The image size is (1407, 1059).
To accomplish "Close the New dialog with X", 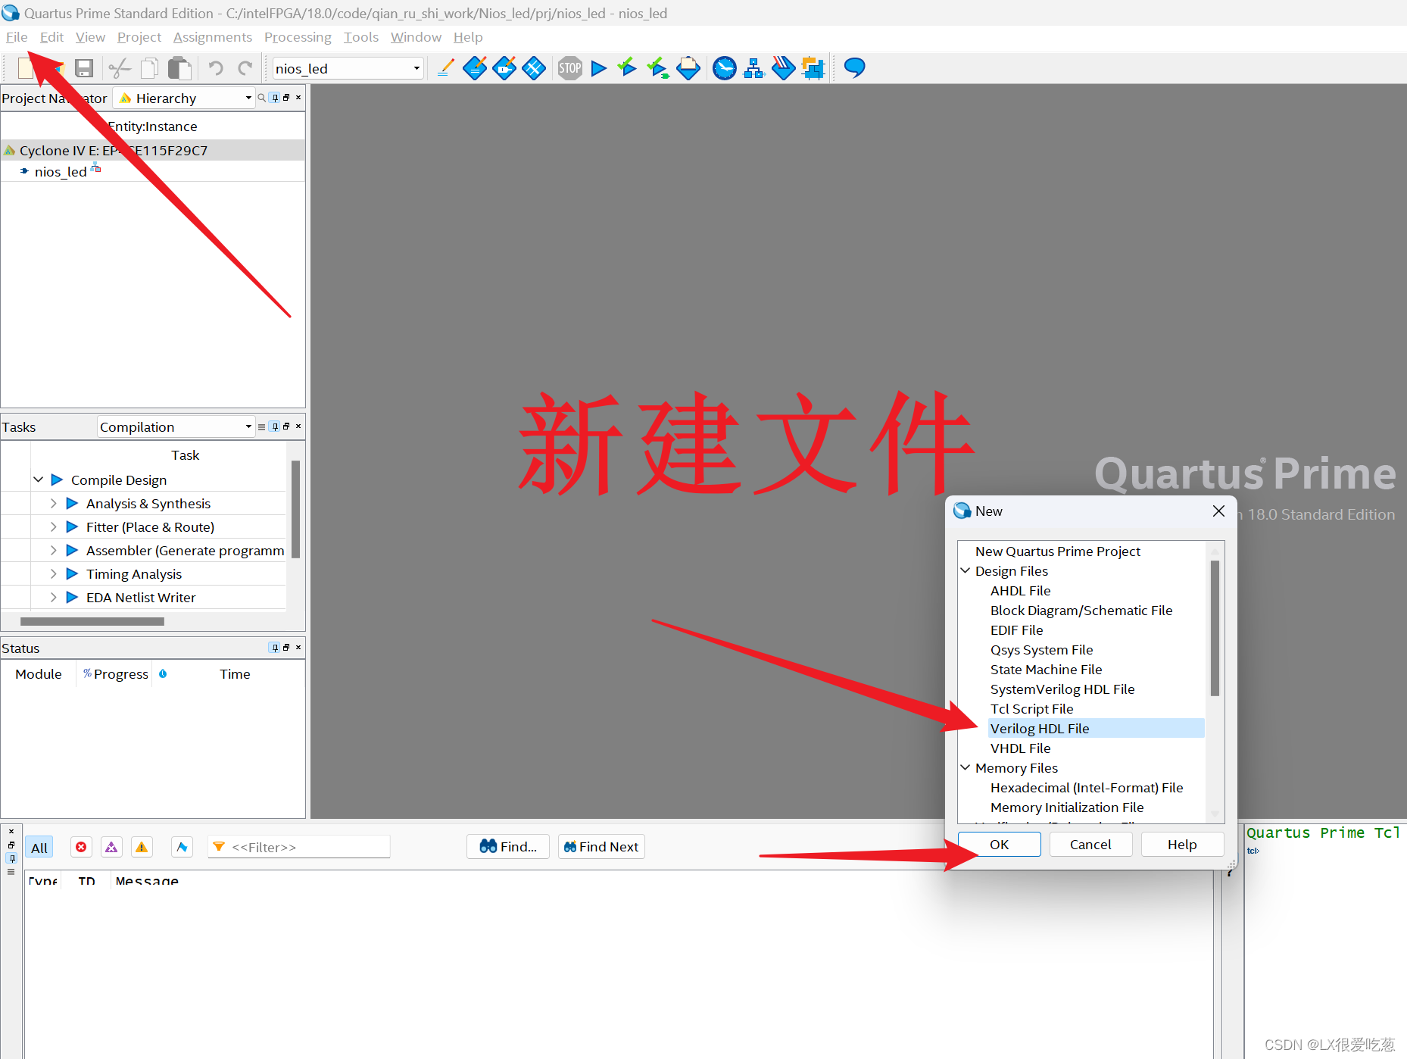I will pyautogui.click(x=1218, y=511).
